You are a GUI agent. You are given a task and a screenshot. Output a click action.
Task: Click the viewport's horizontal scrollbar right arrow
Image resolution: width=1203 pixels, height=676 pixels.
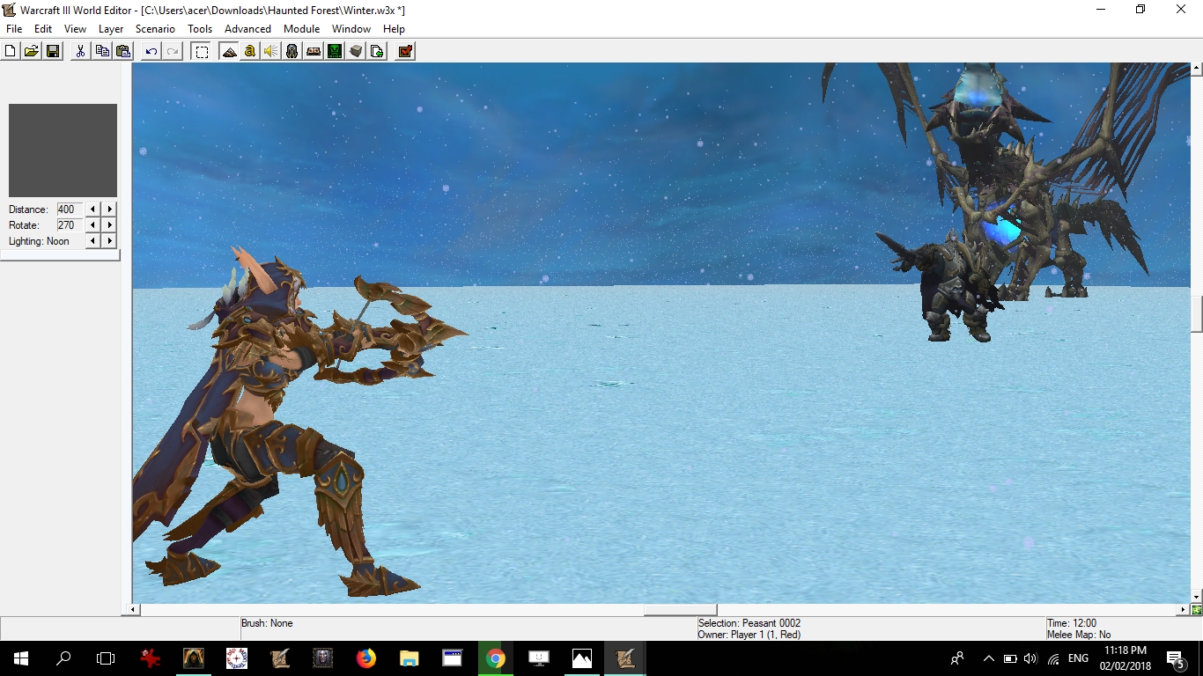click(x=1184, y=610)
